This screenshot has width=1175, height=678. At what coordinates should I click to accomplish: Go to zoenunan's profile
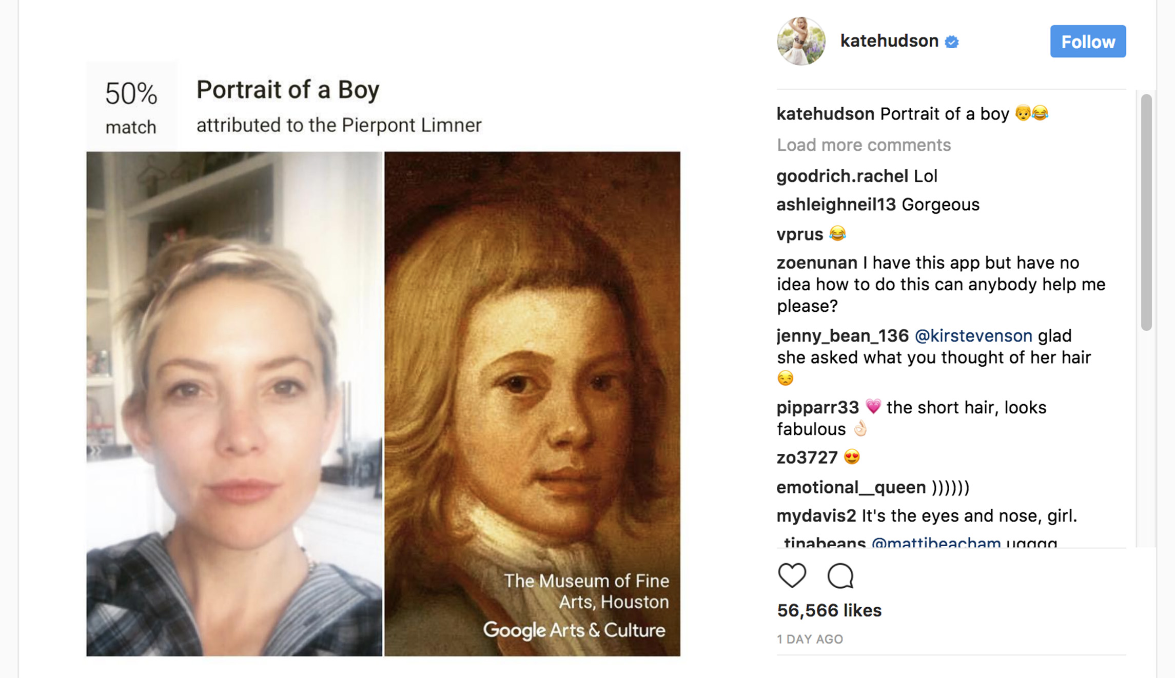point(817,263)
